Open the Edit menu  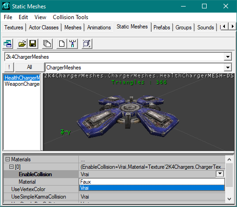23,17
